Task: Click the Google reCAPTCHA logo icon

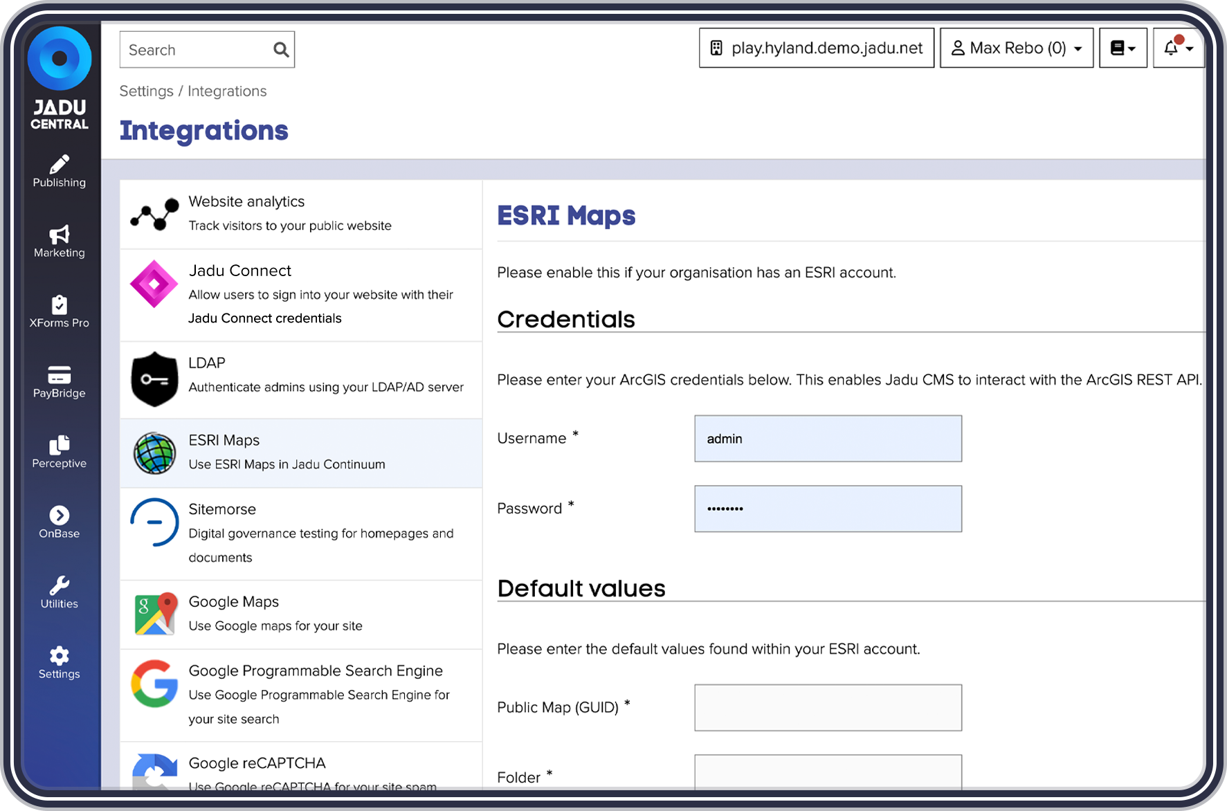Action: pyautogui.click(x=154, y=772)
